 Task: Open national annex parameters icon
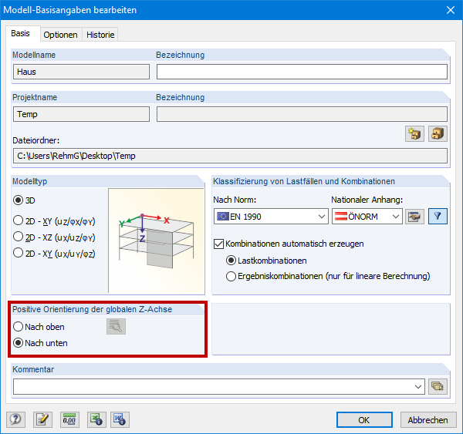pos(414,217)
